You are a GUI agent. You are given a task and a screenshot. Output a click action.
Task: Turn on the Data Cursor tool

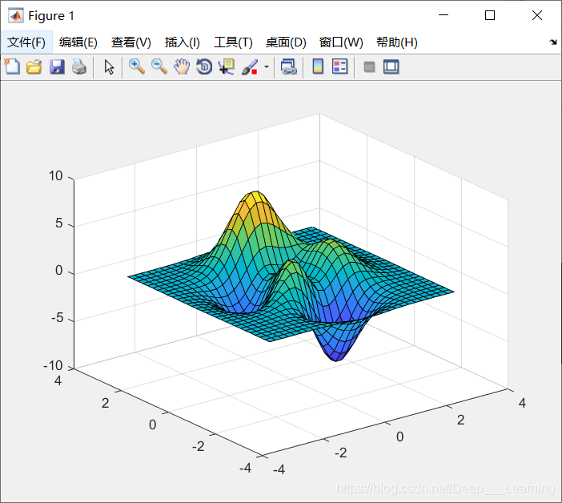tap(227, 66)
